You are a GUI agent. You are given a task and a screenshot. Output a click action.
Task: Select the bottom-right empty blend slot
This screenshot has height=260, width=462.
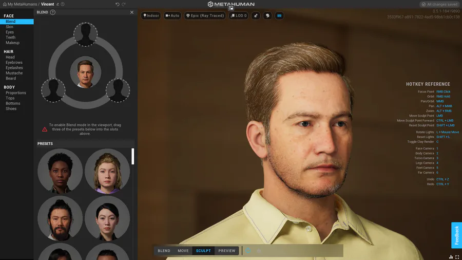tap(118, 90)
